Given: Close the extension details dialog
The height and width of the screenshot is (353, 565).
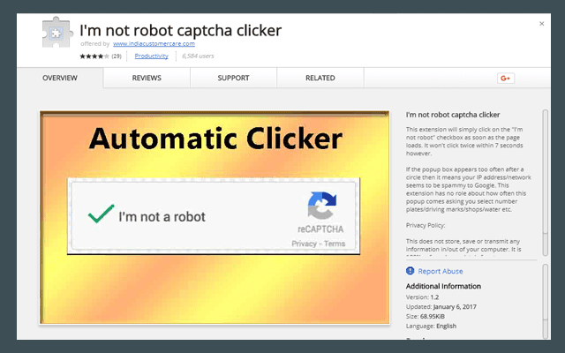Looking at the screenshot, I should pyautogui.click(x=541, y=24).
